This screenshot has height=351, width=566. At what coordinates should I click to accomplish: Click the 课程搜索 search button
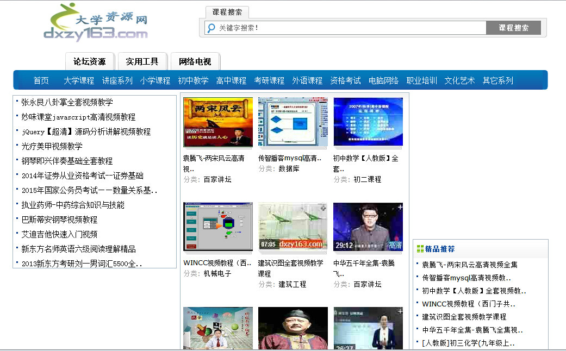tap(513, 27)
